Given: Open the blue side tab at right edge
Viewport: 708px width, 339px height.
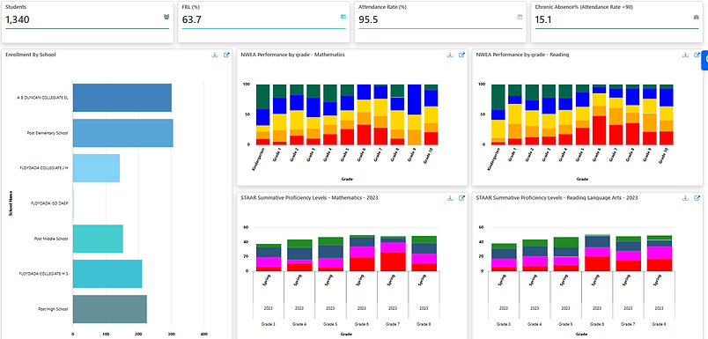Looking at the screenshot, I should [x=704, y=60].
